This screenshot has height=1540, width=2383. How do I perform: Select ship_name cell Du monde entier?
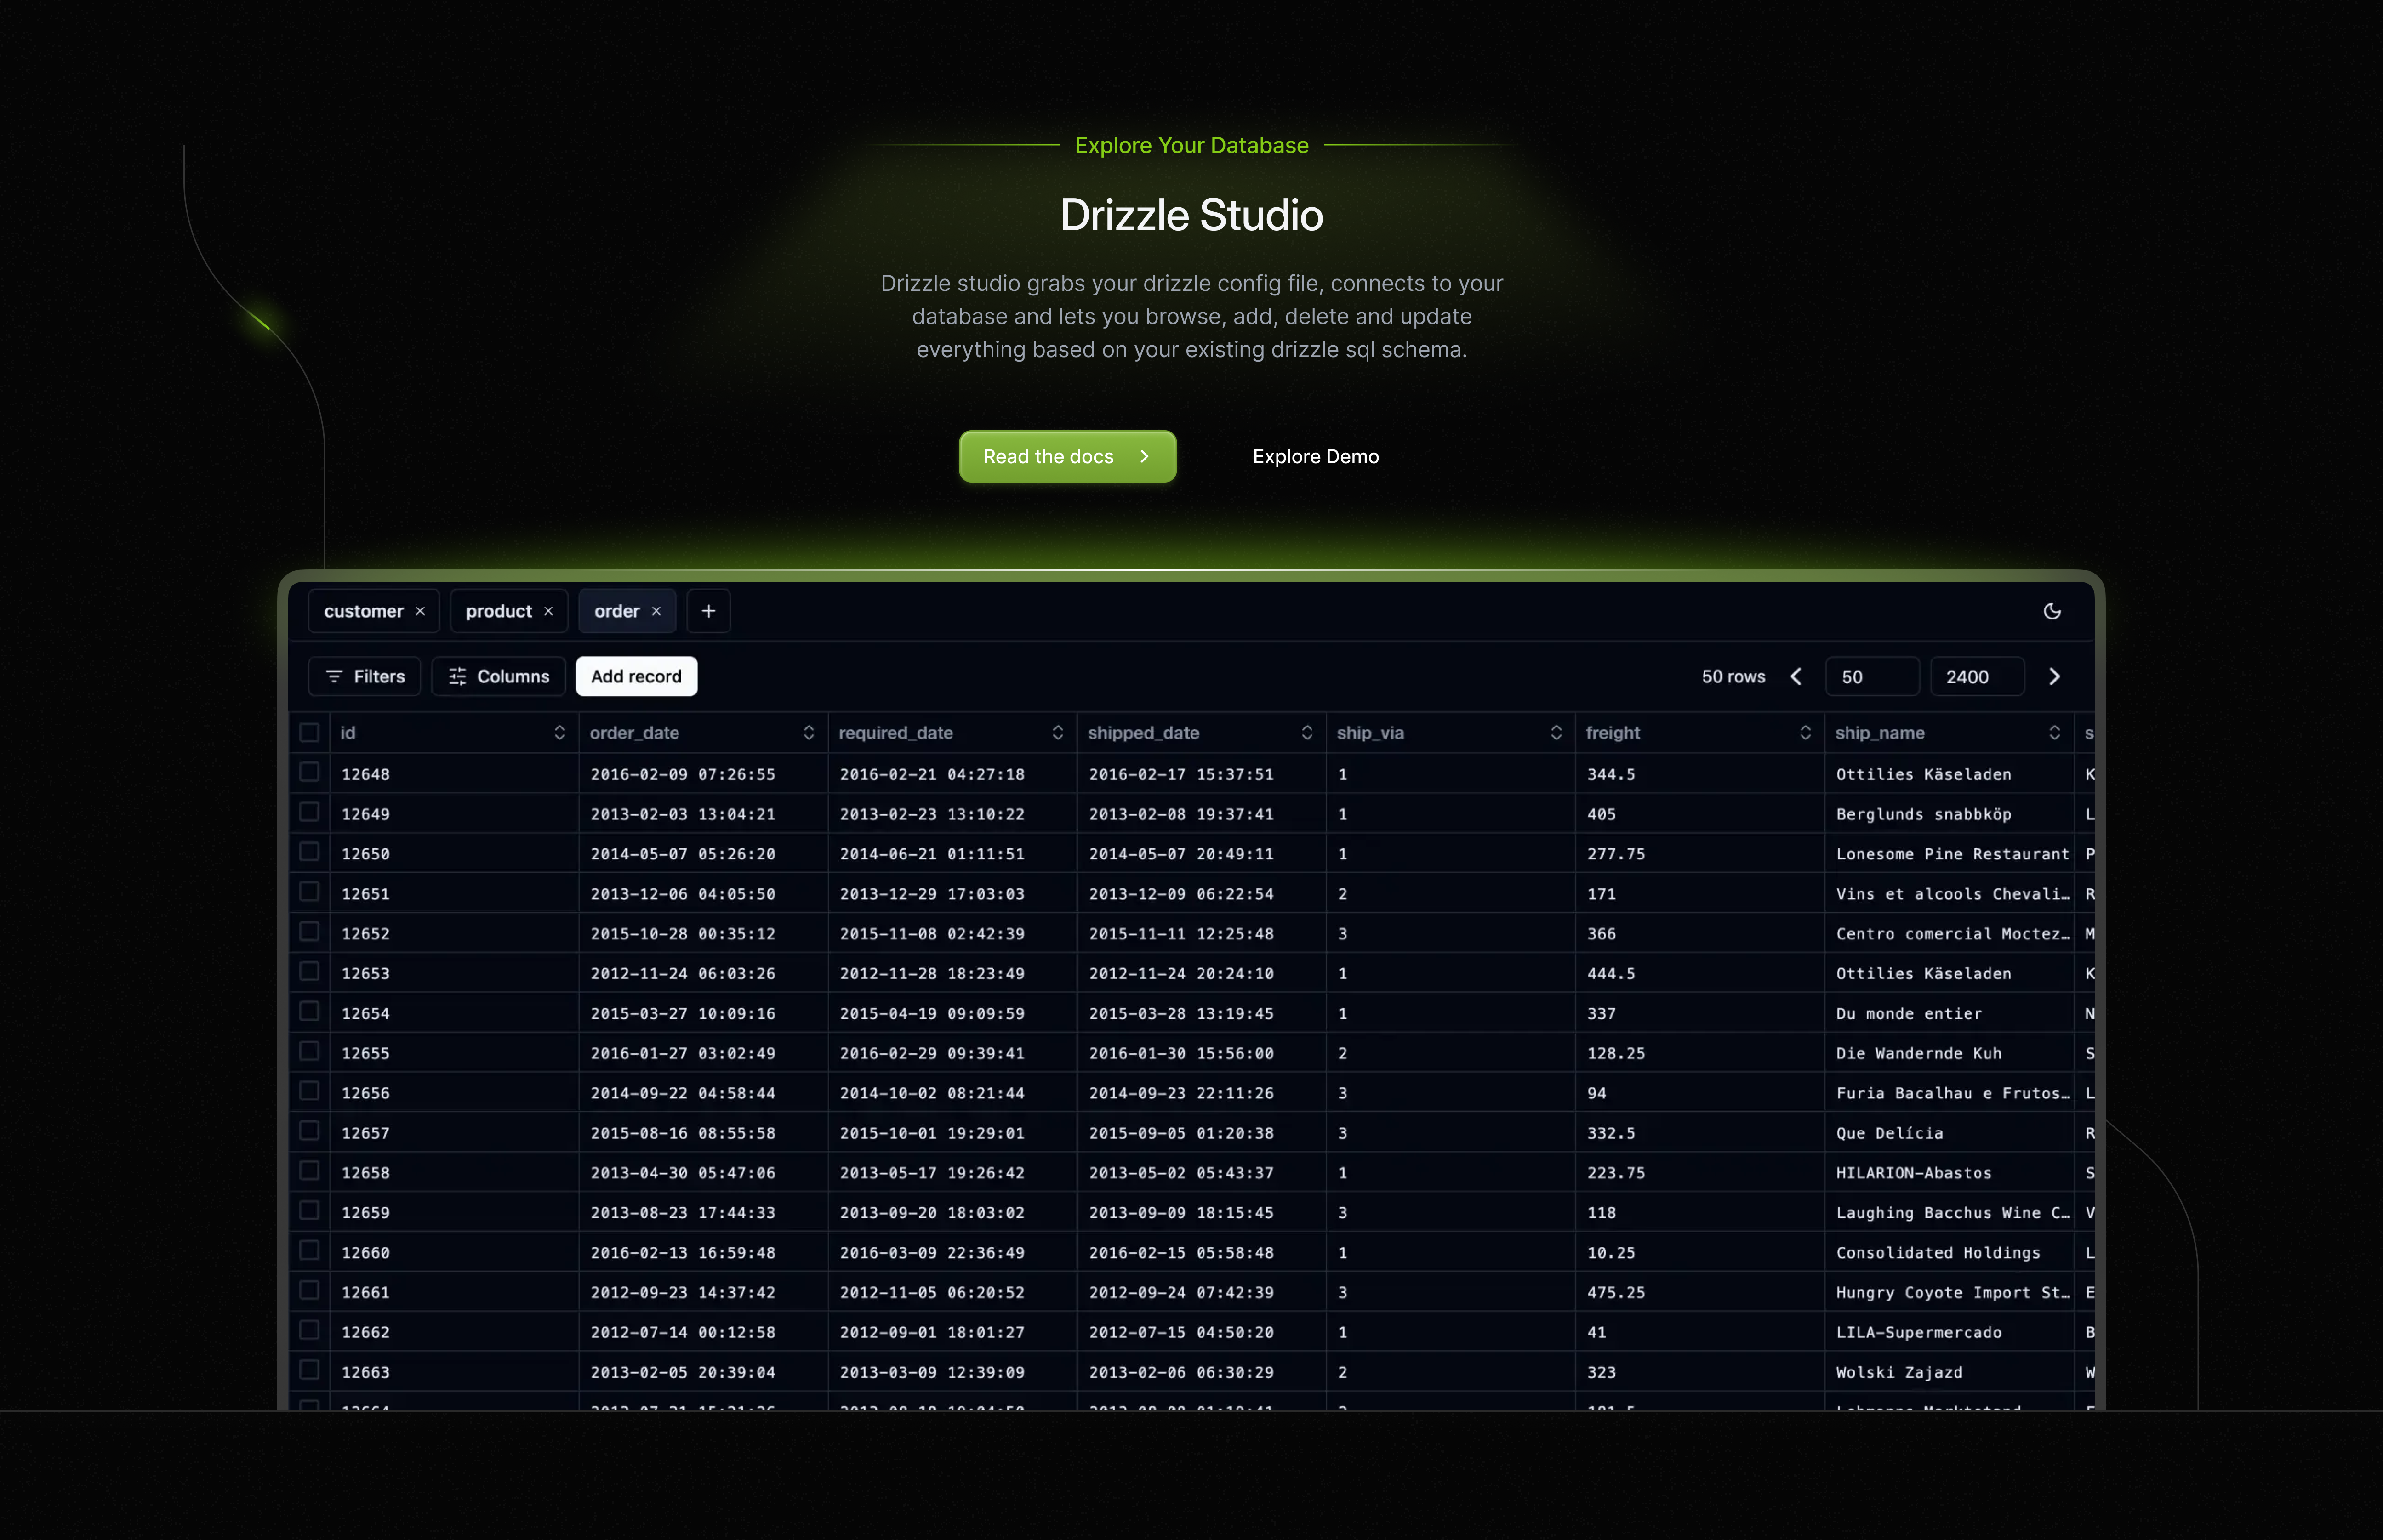click(x=1949, y=1013)
